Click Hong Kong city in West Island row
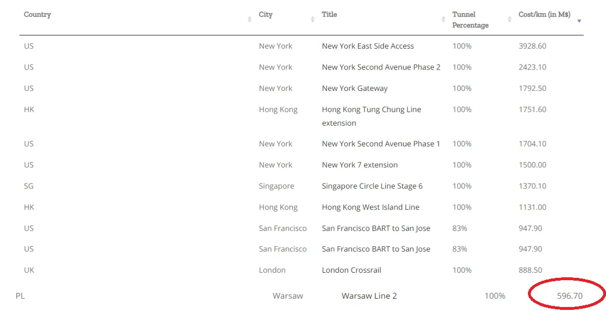 (x=278, y=208)
